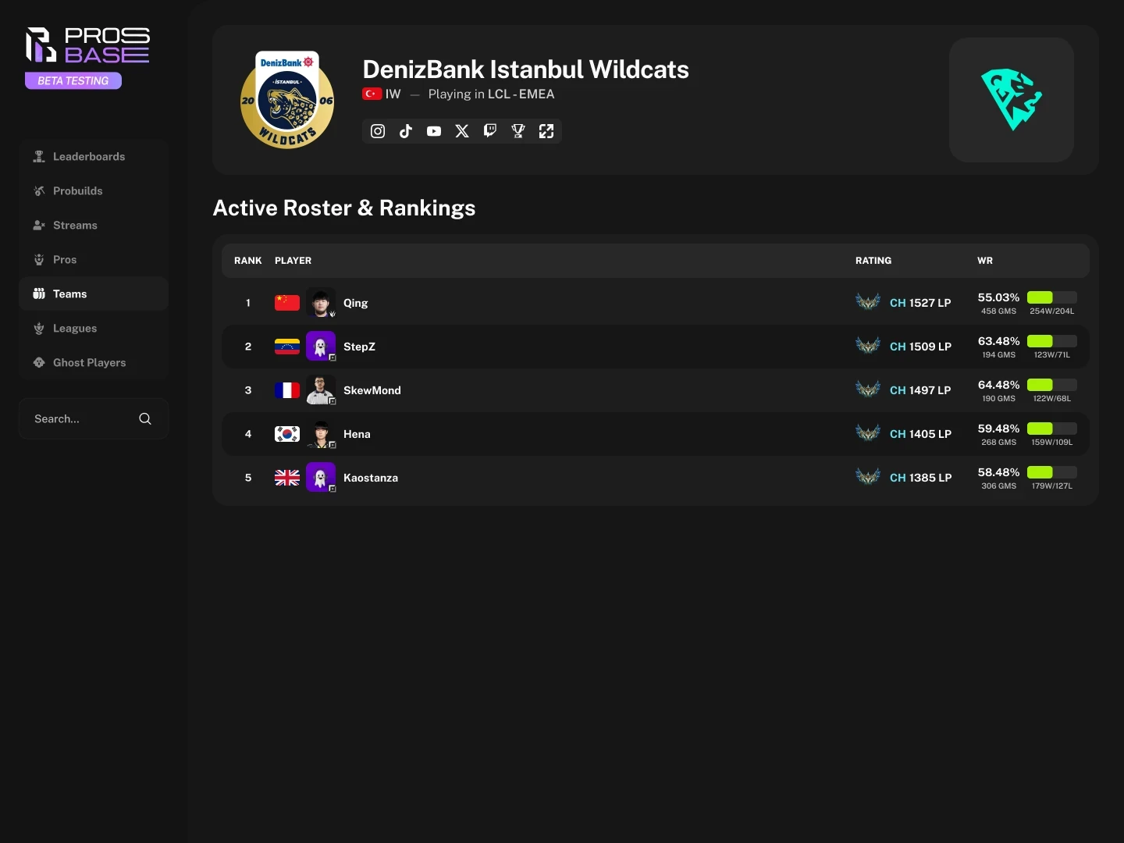Sort by the WR column header
This screenshot has width=1124, height=843.
[985, 261]
